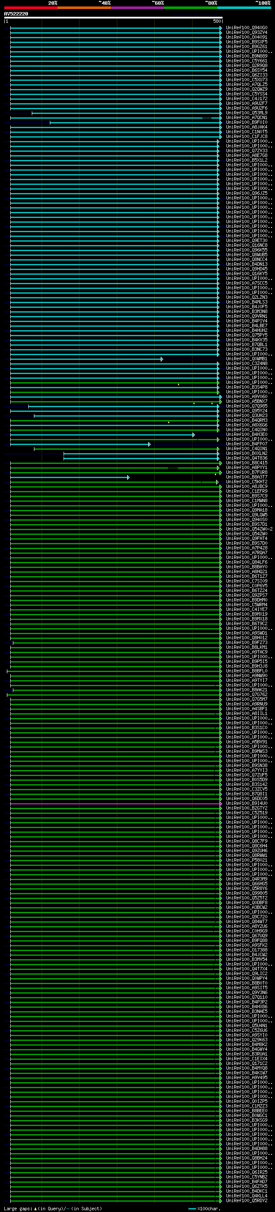Click the short cyan alignment bar for Q0WMB1
The height and width of the screenshot is (1212, 275).
tap(86, 359)
